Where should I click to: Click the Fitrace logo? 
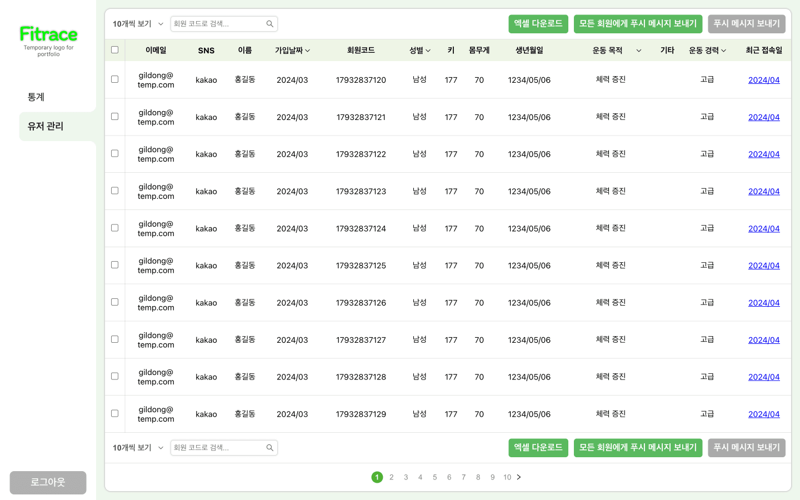click(48, 34)
